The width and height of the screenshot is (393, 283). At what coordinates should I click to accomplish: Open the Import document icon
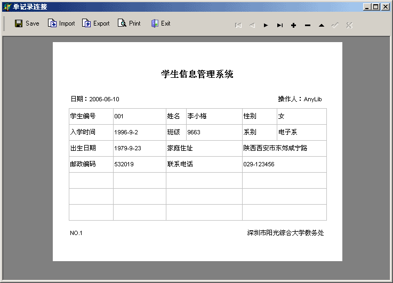pos(52,23)
